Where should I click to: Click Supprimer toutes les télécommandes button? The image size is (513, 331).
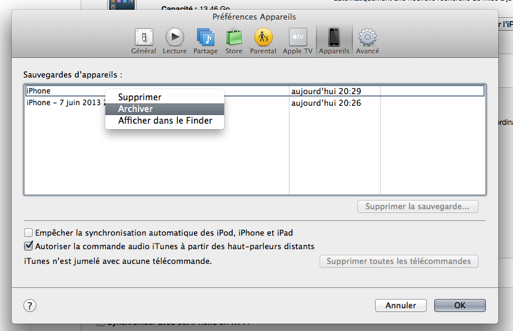398,261
